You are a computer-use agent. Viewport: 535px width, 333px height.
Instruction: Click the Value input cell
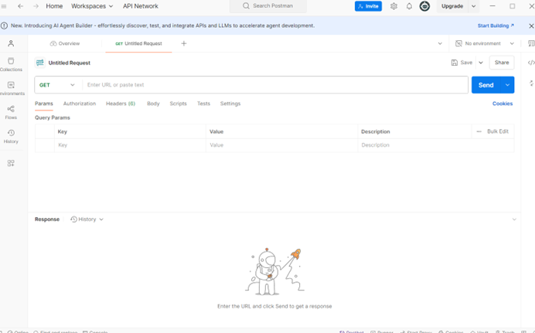[282, 145]
